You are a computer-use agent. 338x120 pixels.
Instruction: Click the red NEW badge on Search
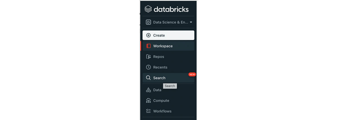pos(192,74)
